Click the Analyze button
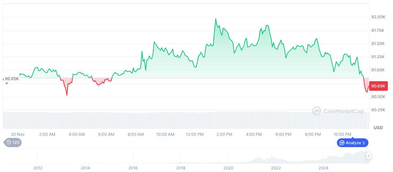The height and width of the screenshot is (172, 393). click(x=353, y=143)
